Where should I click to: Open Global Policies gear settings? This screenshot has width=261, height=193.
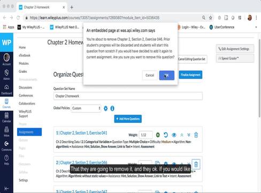click(x=105, y=108)
